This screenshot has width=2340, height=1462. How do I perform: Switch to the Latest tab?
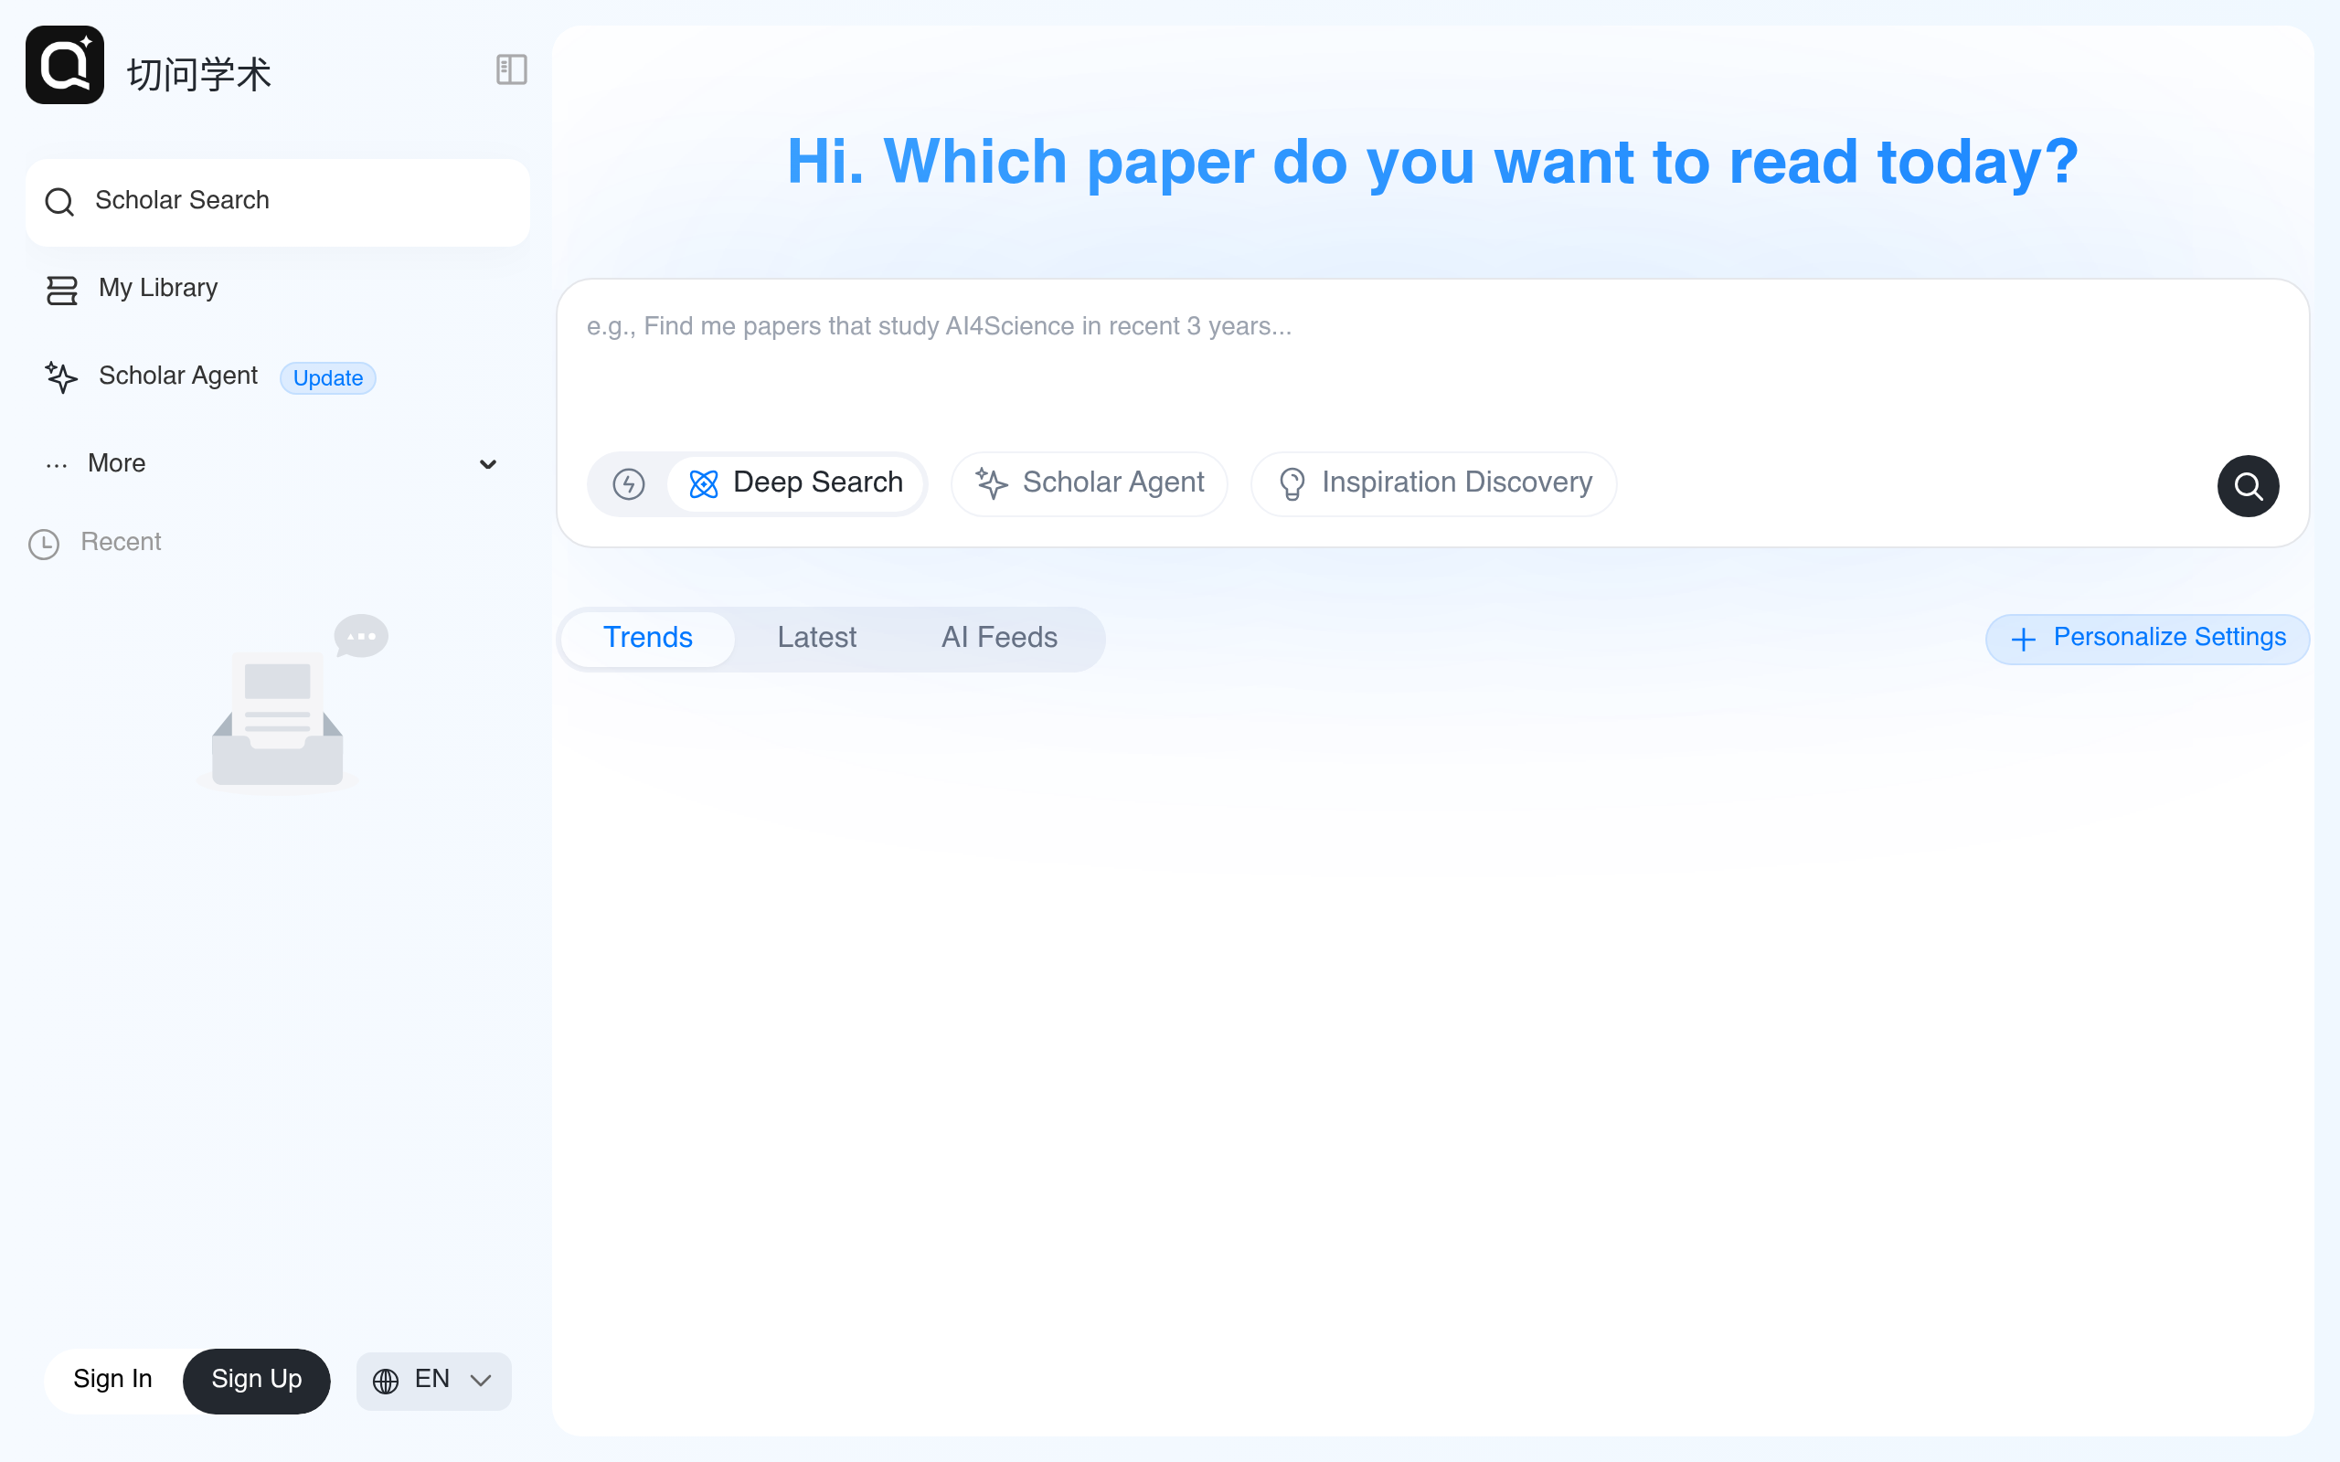click(x=816, y=638)
